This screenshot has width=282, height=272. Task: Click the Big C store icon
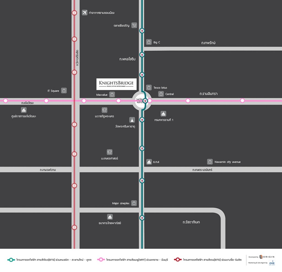pyautogui.click(x=149, y=42)
